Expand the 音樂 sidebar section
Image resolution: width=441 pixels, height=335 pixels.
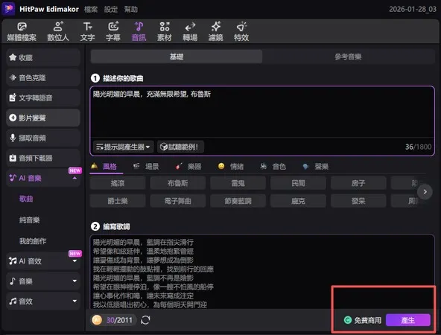click(x=74, y=281)
